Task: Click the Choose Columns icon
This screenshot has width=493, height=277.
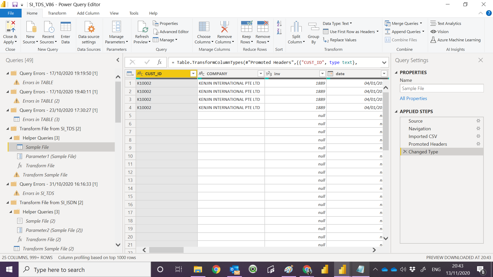Action: (204, 27)
